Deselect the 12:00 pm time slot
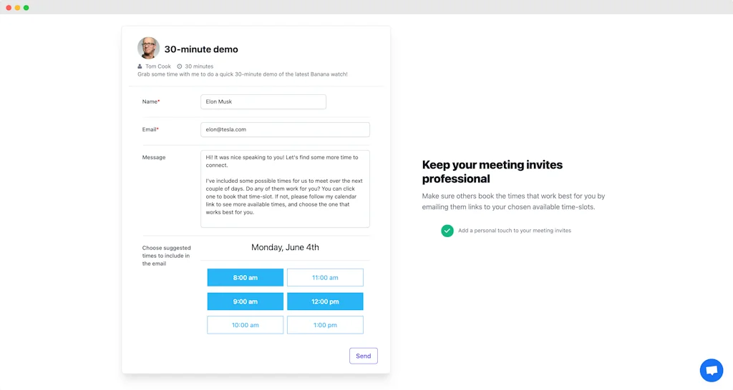The width and height of the screenshot is (733, 390). click(x=325, y=301)
